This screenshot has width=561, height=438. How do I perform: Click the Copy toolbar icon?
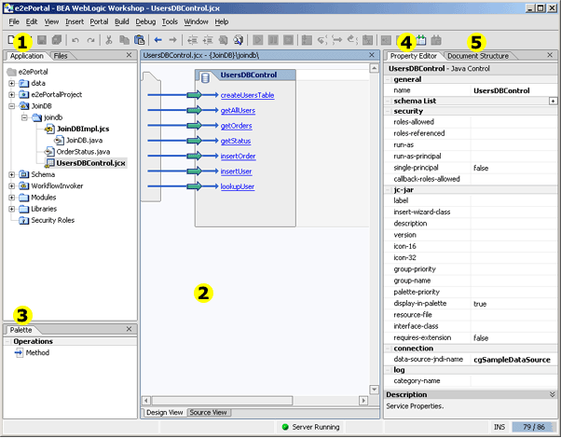[124, 40]
